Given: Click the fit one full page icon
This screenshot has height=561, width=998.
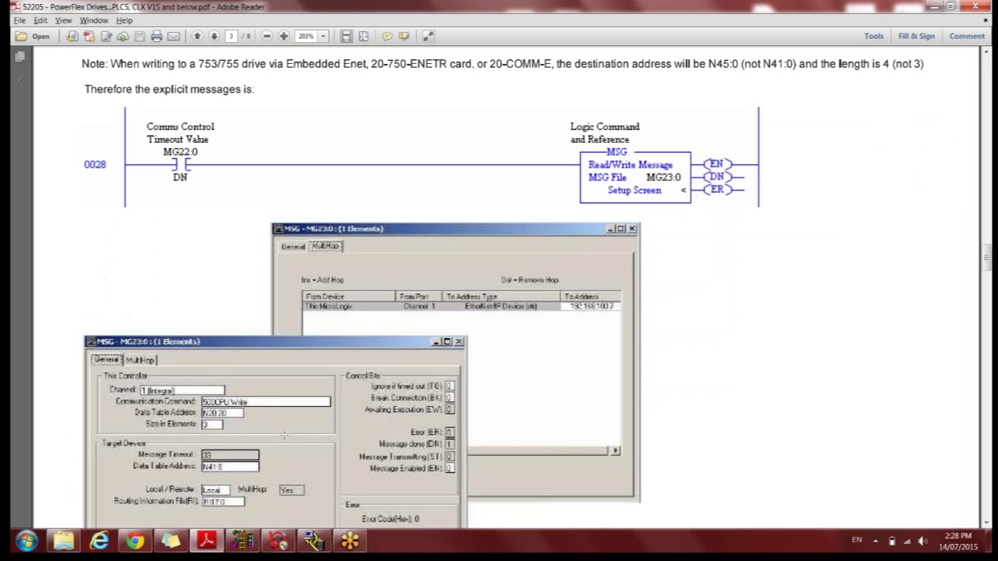Looking at the screenshot, I should coord(363,36).
